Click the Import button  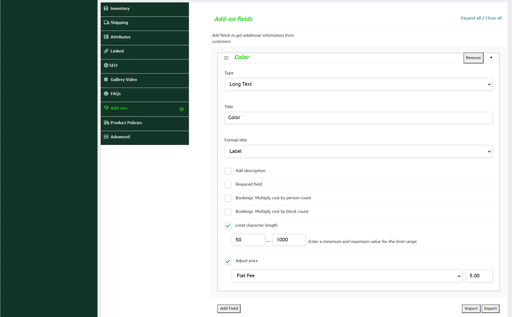pyautogui.click(x=471, y=308)
